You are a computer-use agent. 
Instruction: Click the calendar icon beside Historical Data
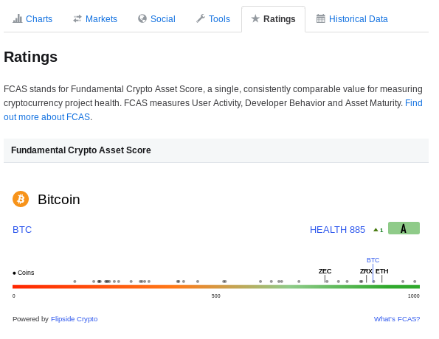coord(320,18)
